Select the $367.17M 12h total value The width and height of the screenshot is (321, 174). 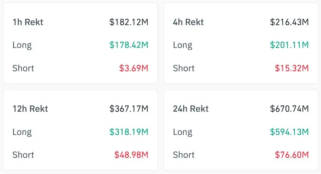point(129,109)
